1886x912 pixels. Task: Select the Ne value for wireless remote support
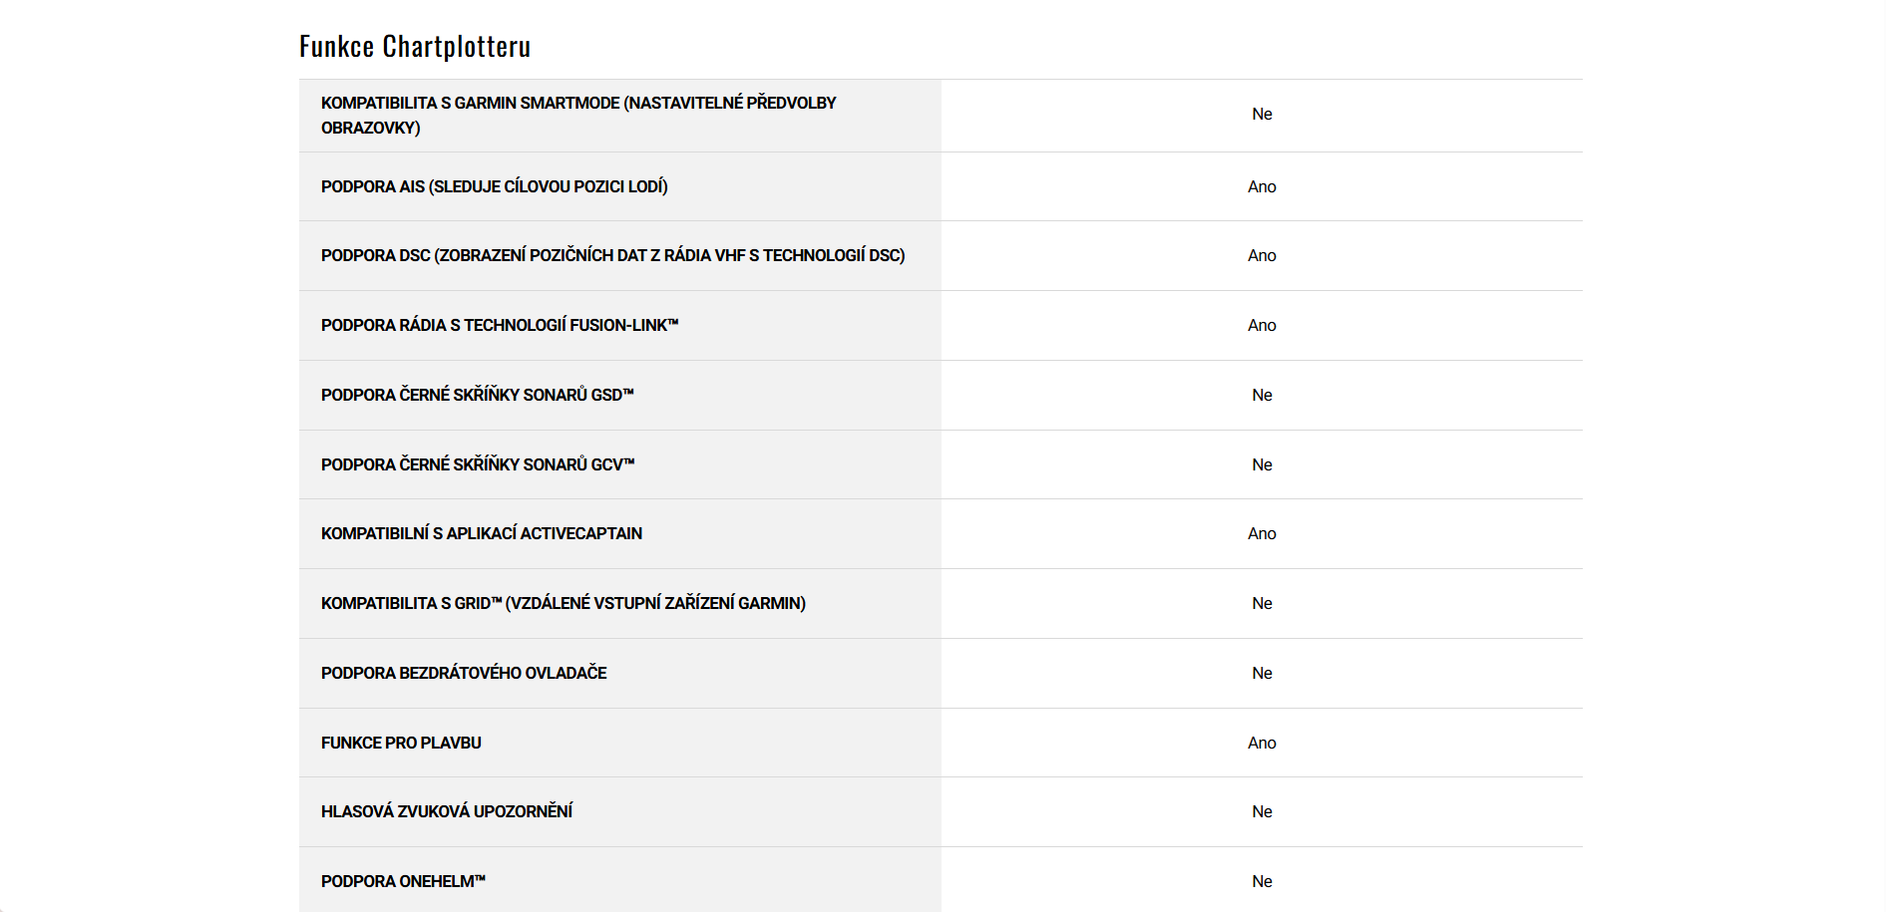point(1262,673)
